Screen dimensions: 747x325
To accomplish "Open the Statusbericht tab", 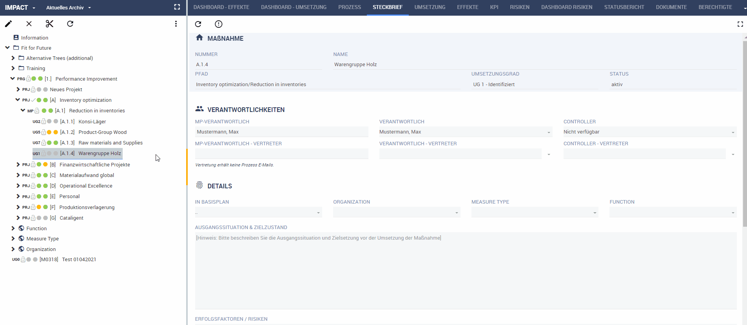I will [624, 7].
